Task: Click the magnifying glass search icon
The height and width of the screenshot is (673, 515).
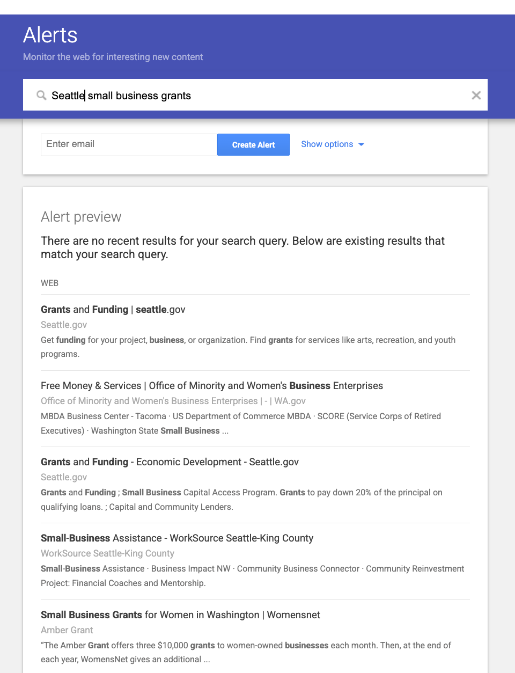Action: (x=41, y=96)
